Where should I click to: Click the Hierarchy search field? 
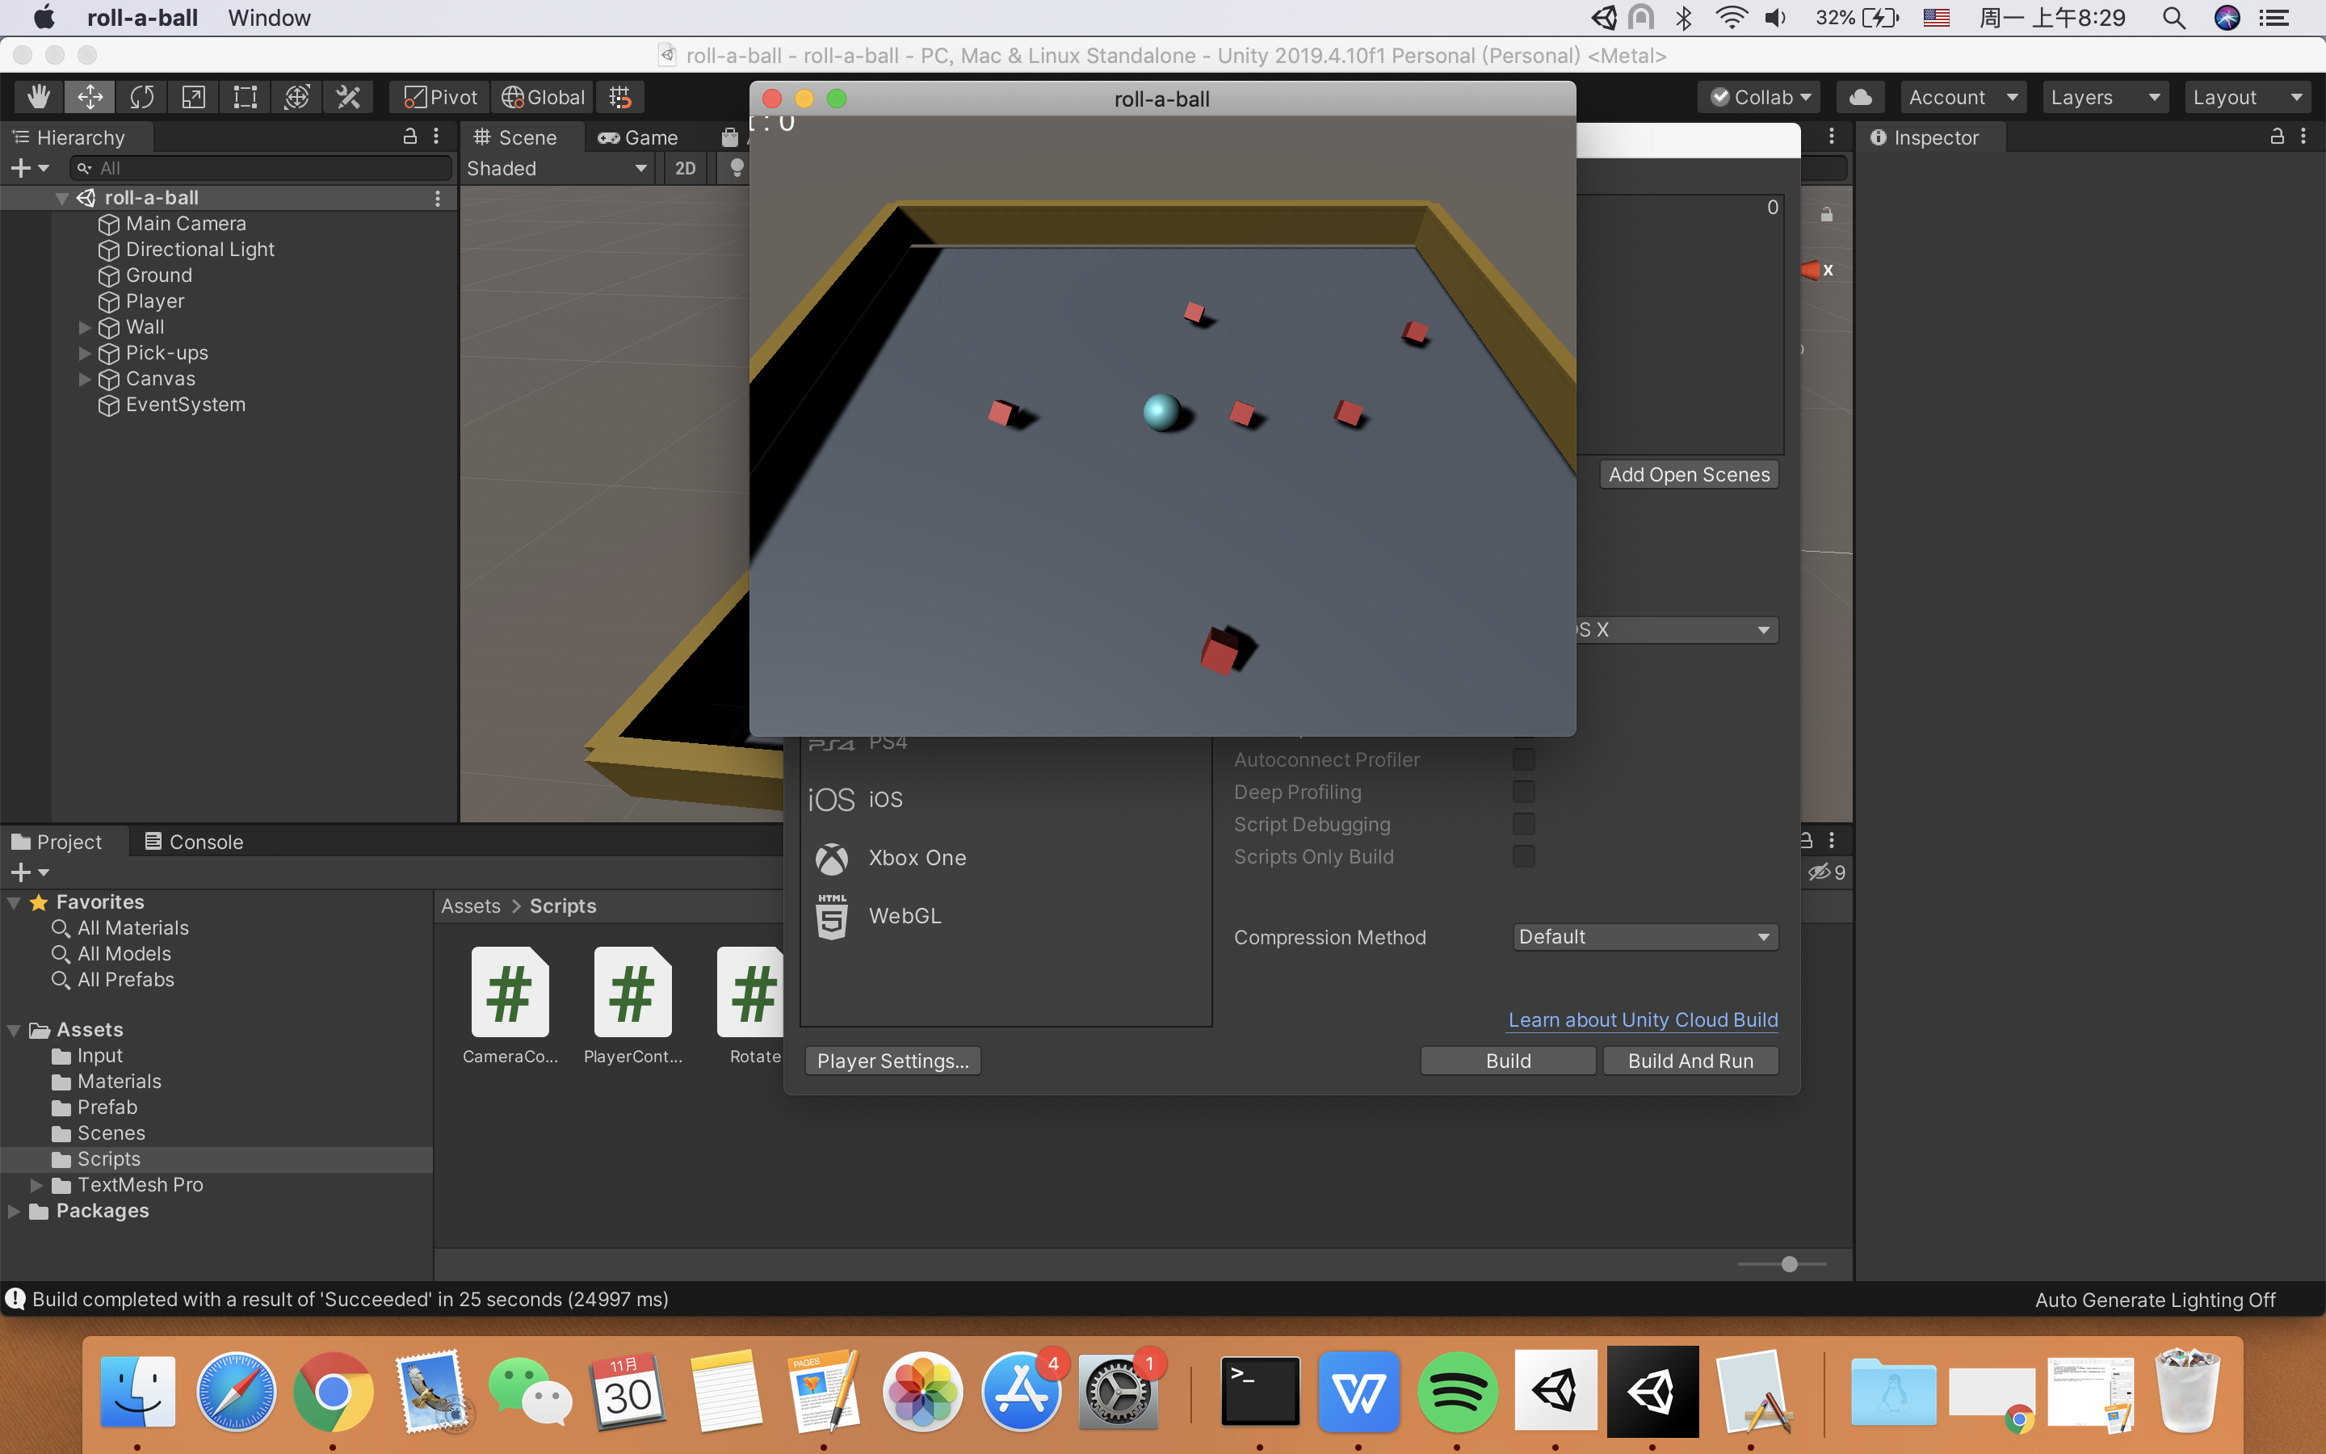(262, 168)
